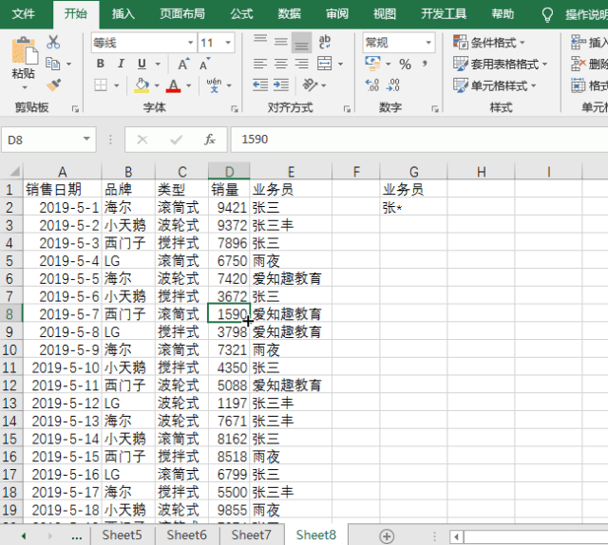Increase decimal places
The width and height of the screenshot is (608, 545).
[372, 85]
